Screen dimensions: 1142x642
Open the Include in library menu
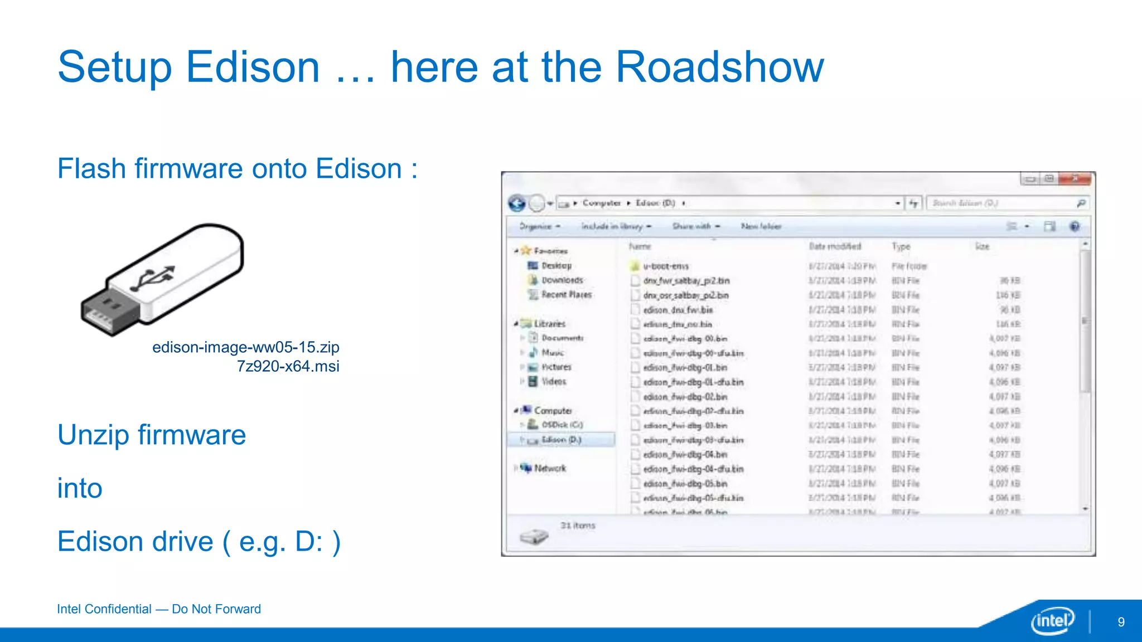click(x=617, y=226)
